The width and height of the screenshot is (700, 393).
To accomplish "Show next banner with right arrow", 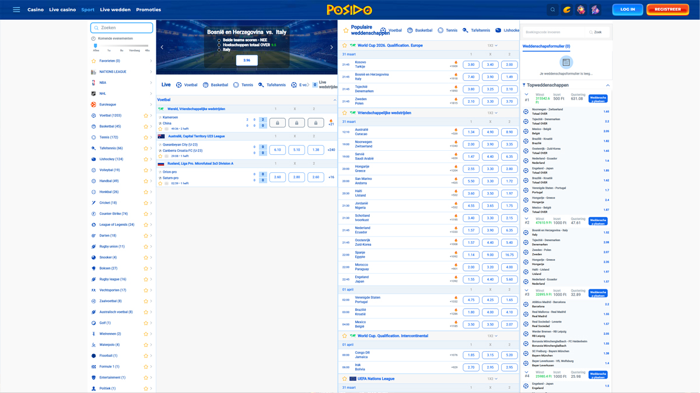I will click(331, 47).
